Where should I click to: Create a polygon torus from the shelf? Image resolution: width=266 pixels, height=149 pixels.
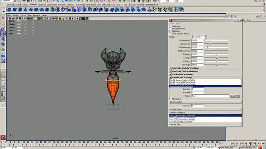click(x=36, y=10)
